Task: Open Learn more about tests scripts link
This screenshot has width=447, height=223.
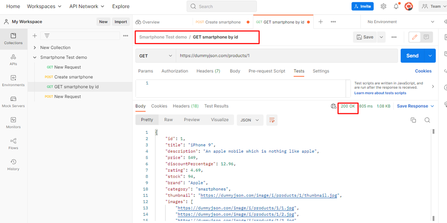Action: (x=380, y=93)
